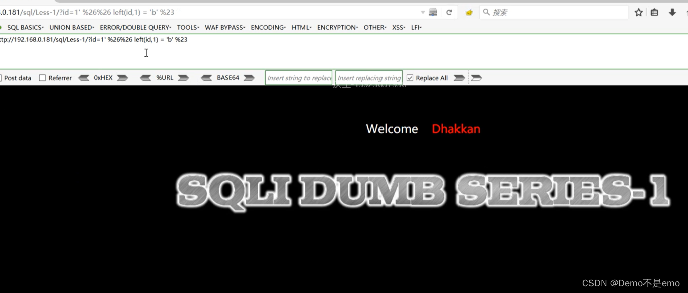Click the outlined arrow at toolbar end

(x=476, y=78)
